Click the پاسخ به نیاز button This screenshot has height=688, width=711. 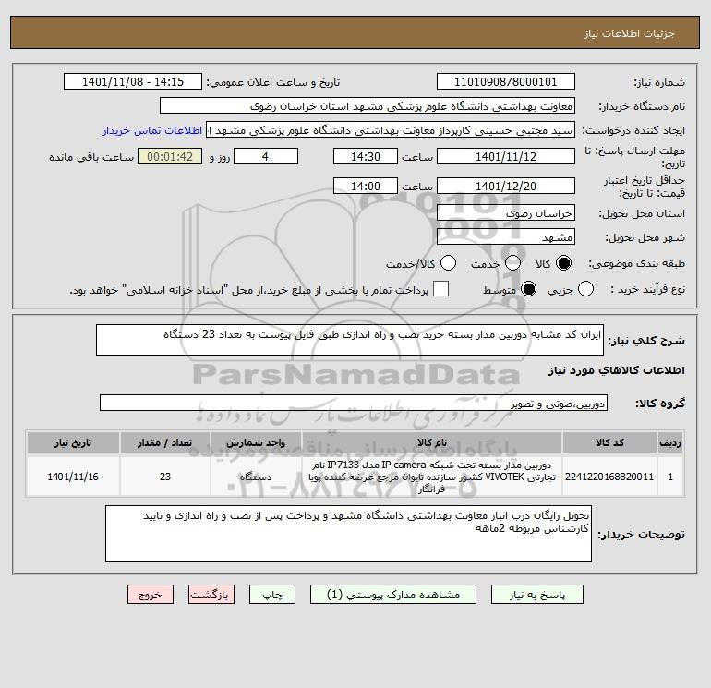pyautogui.click(x=536, y=594)
